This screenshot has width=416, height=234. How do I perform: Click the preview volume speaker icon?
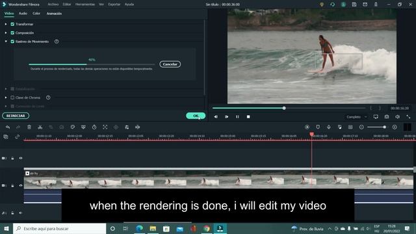point(397,117)
